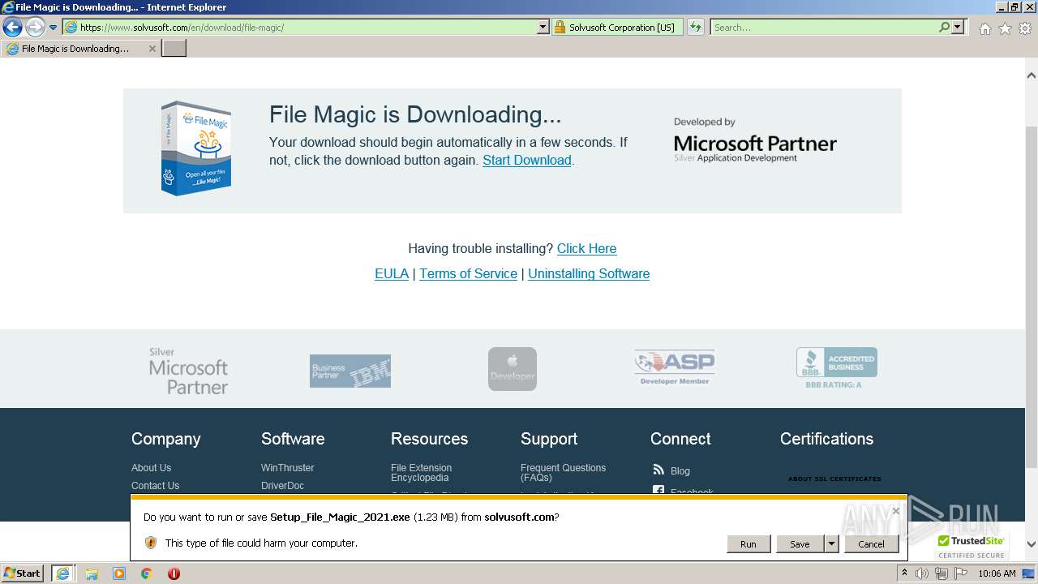Click the scrollbar up arrow
The image size is (1038, 584).
[1032, 75]
